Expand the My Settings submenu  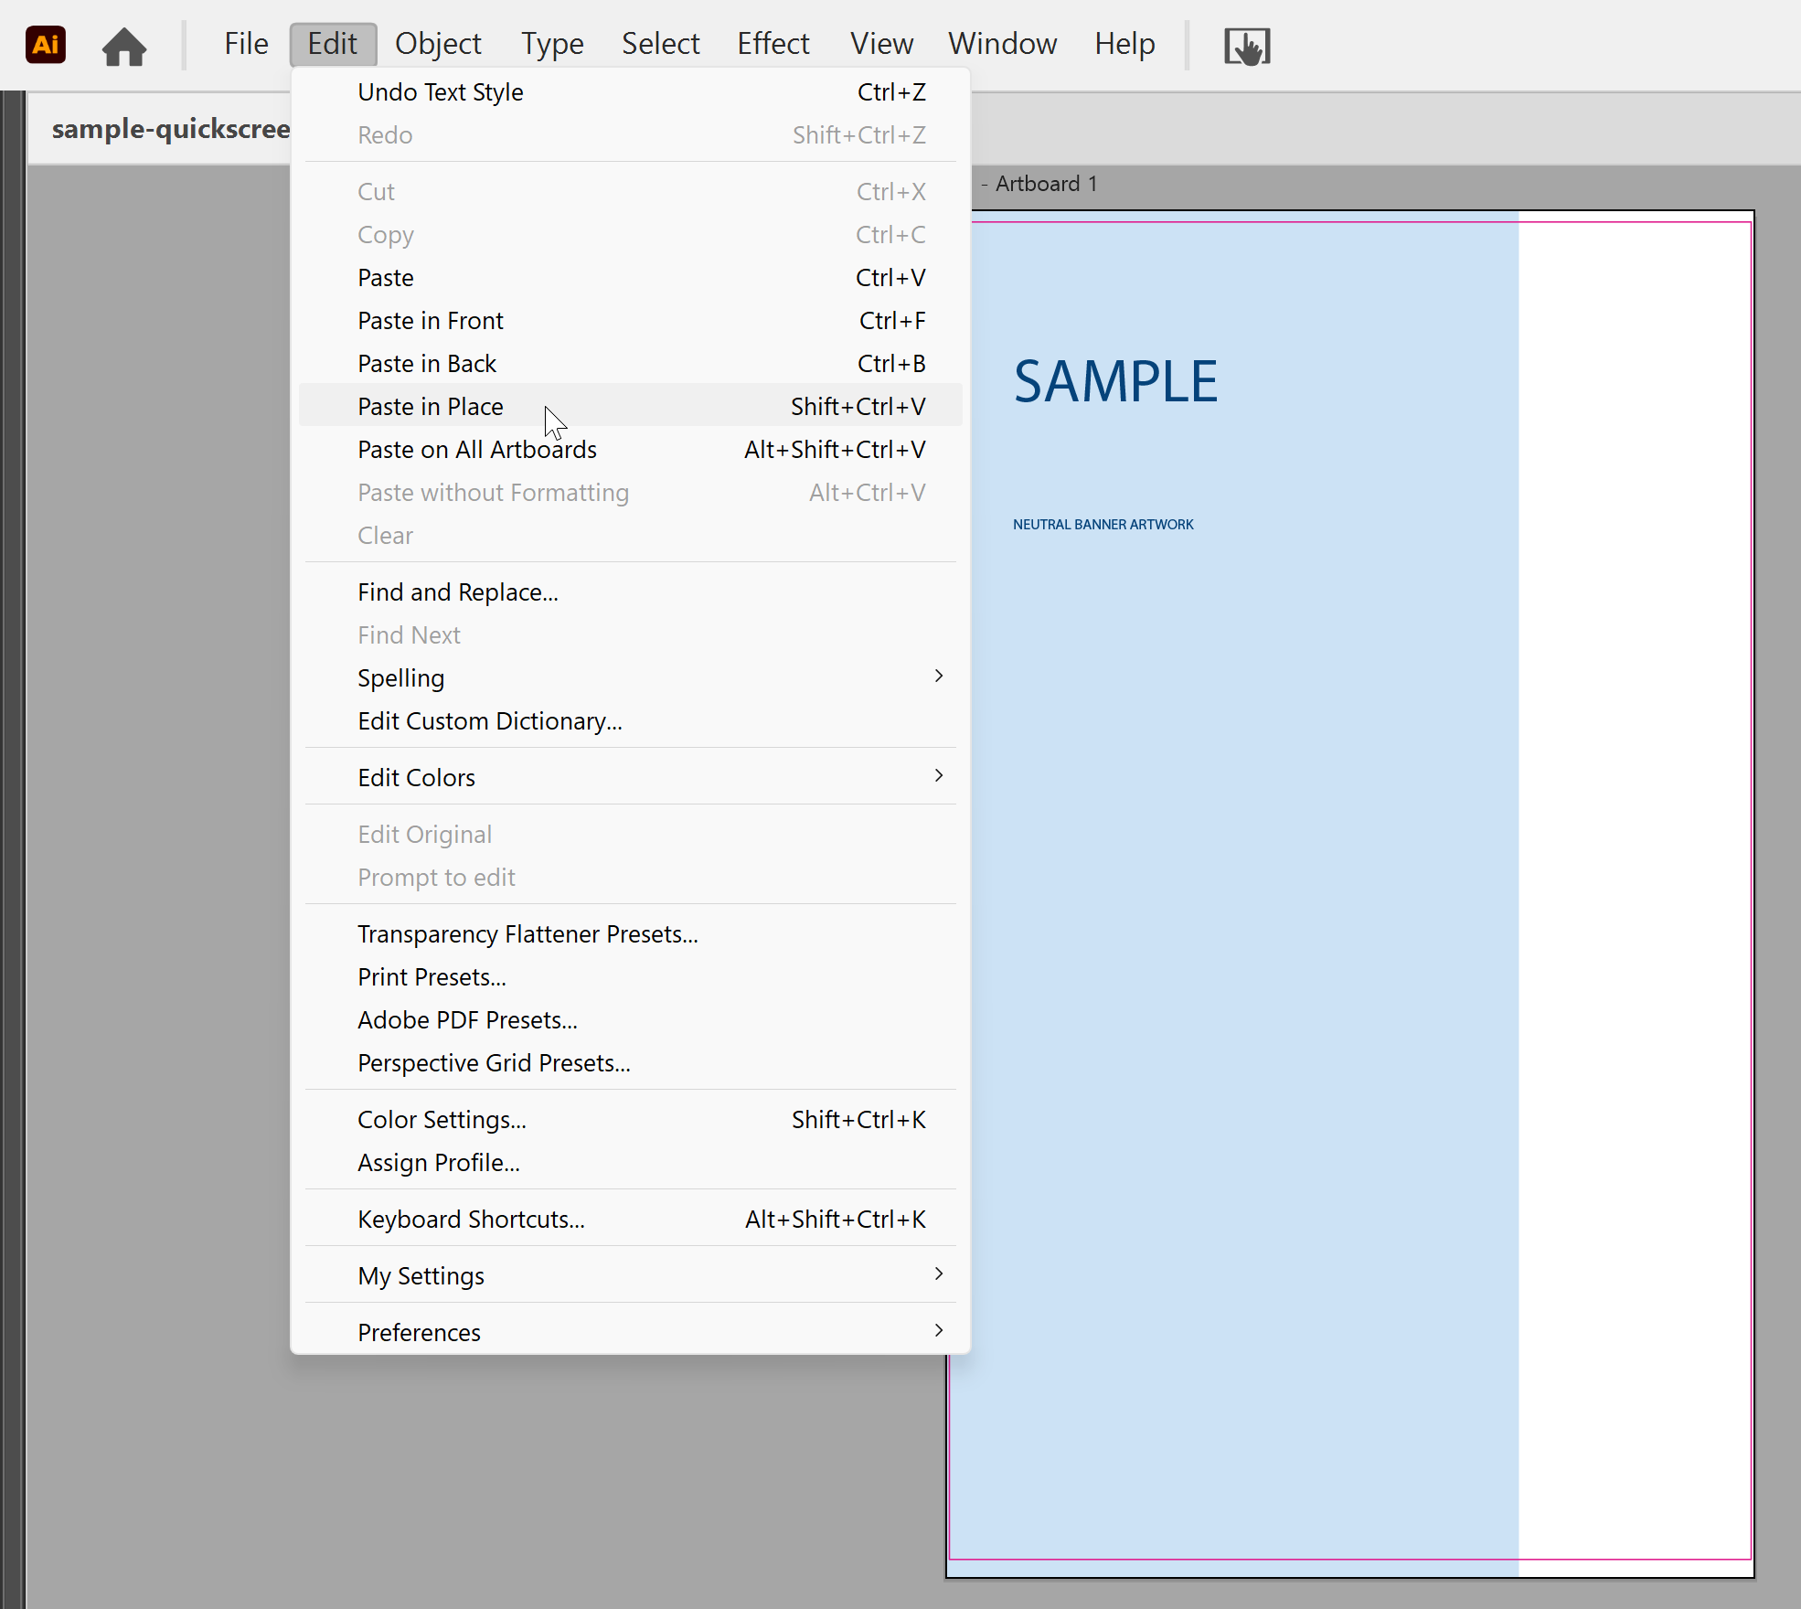point(631,1276)
